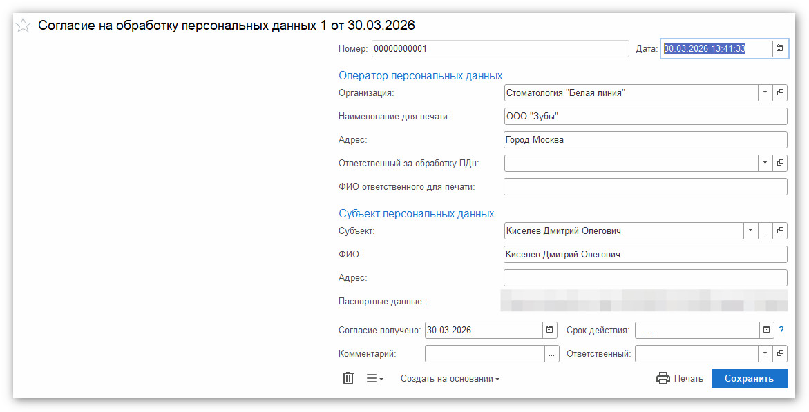Open the Субъект card via its open-form icon

[x=779, y=230]
